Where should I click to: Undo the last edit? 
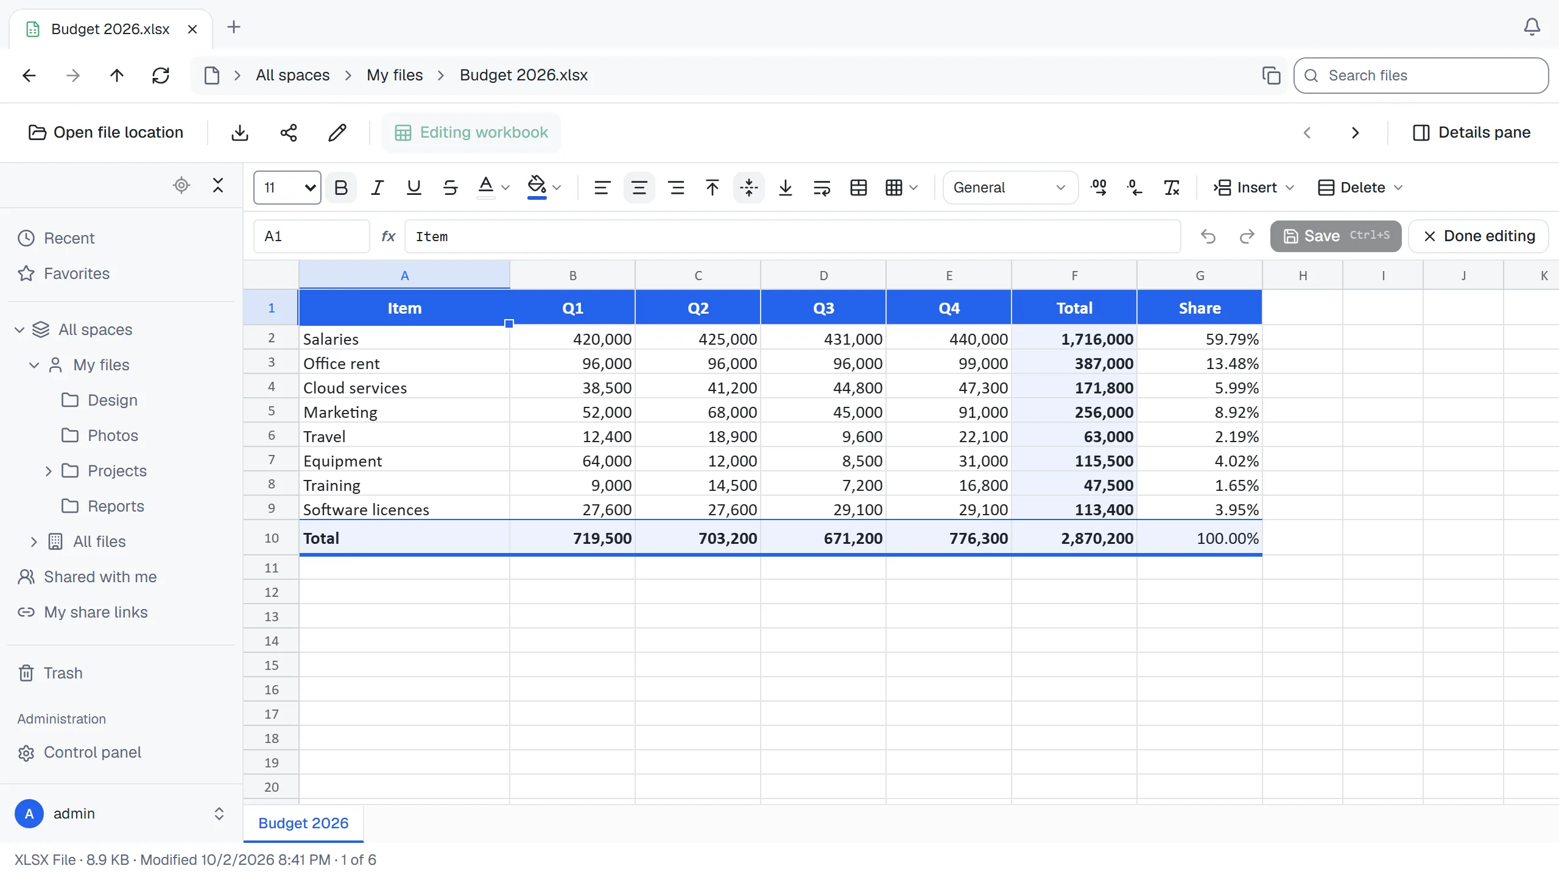tap(1208, 236)
